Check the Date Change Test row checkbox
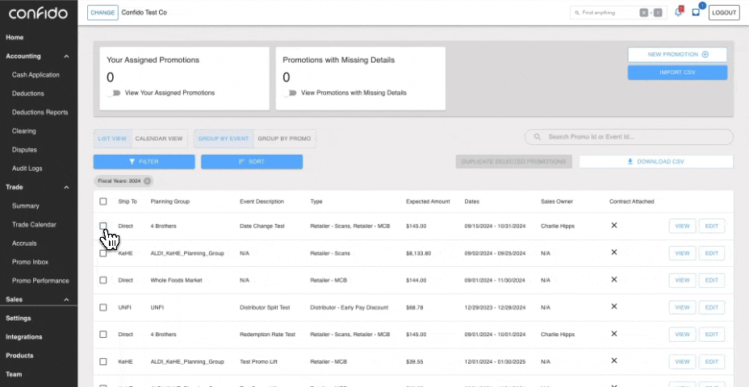The height and width of the screenshot is (387, 749). (103, 226)
